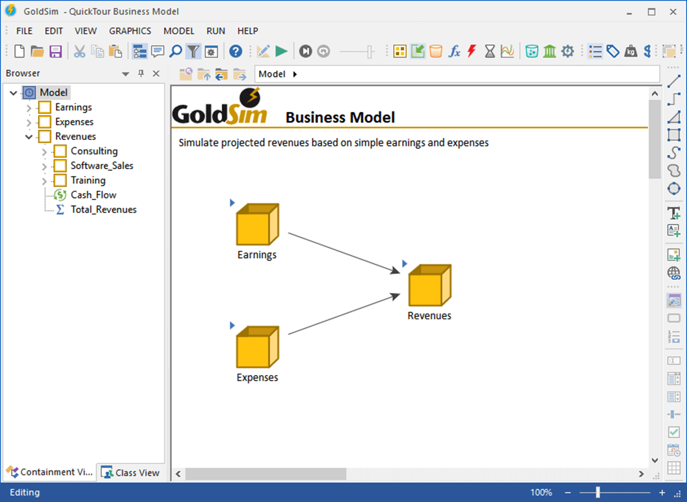Select the straight line drawing tool
The width and height of the screenshot is (687, 502).
pyautogui.click(x=674, y=81)
